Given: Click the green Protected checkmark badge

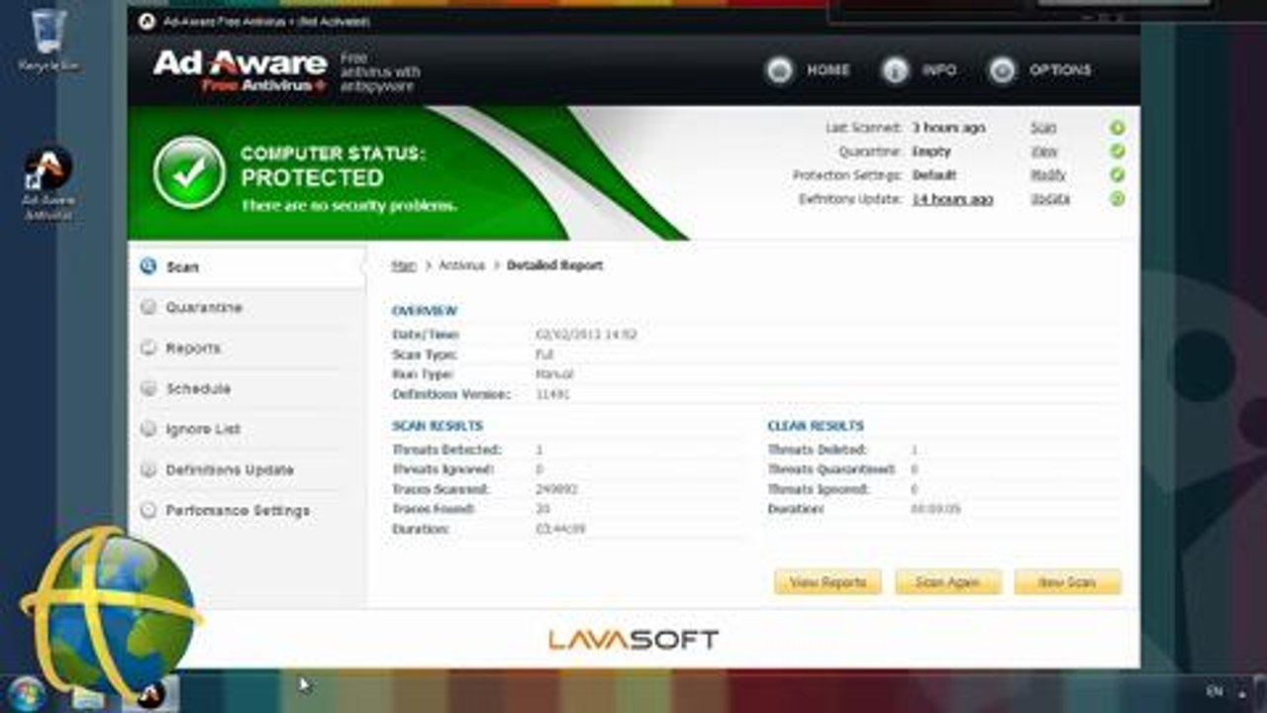Looking at the screenshot, I should click(189, 173).
